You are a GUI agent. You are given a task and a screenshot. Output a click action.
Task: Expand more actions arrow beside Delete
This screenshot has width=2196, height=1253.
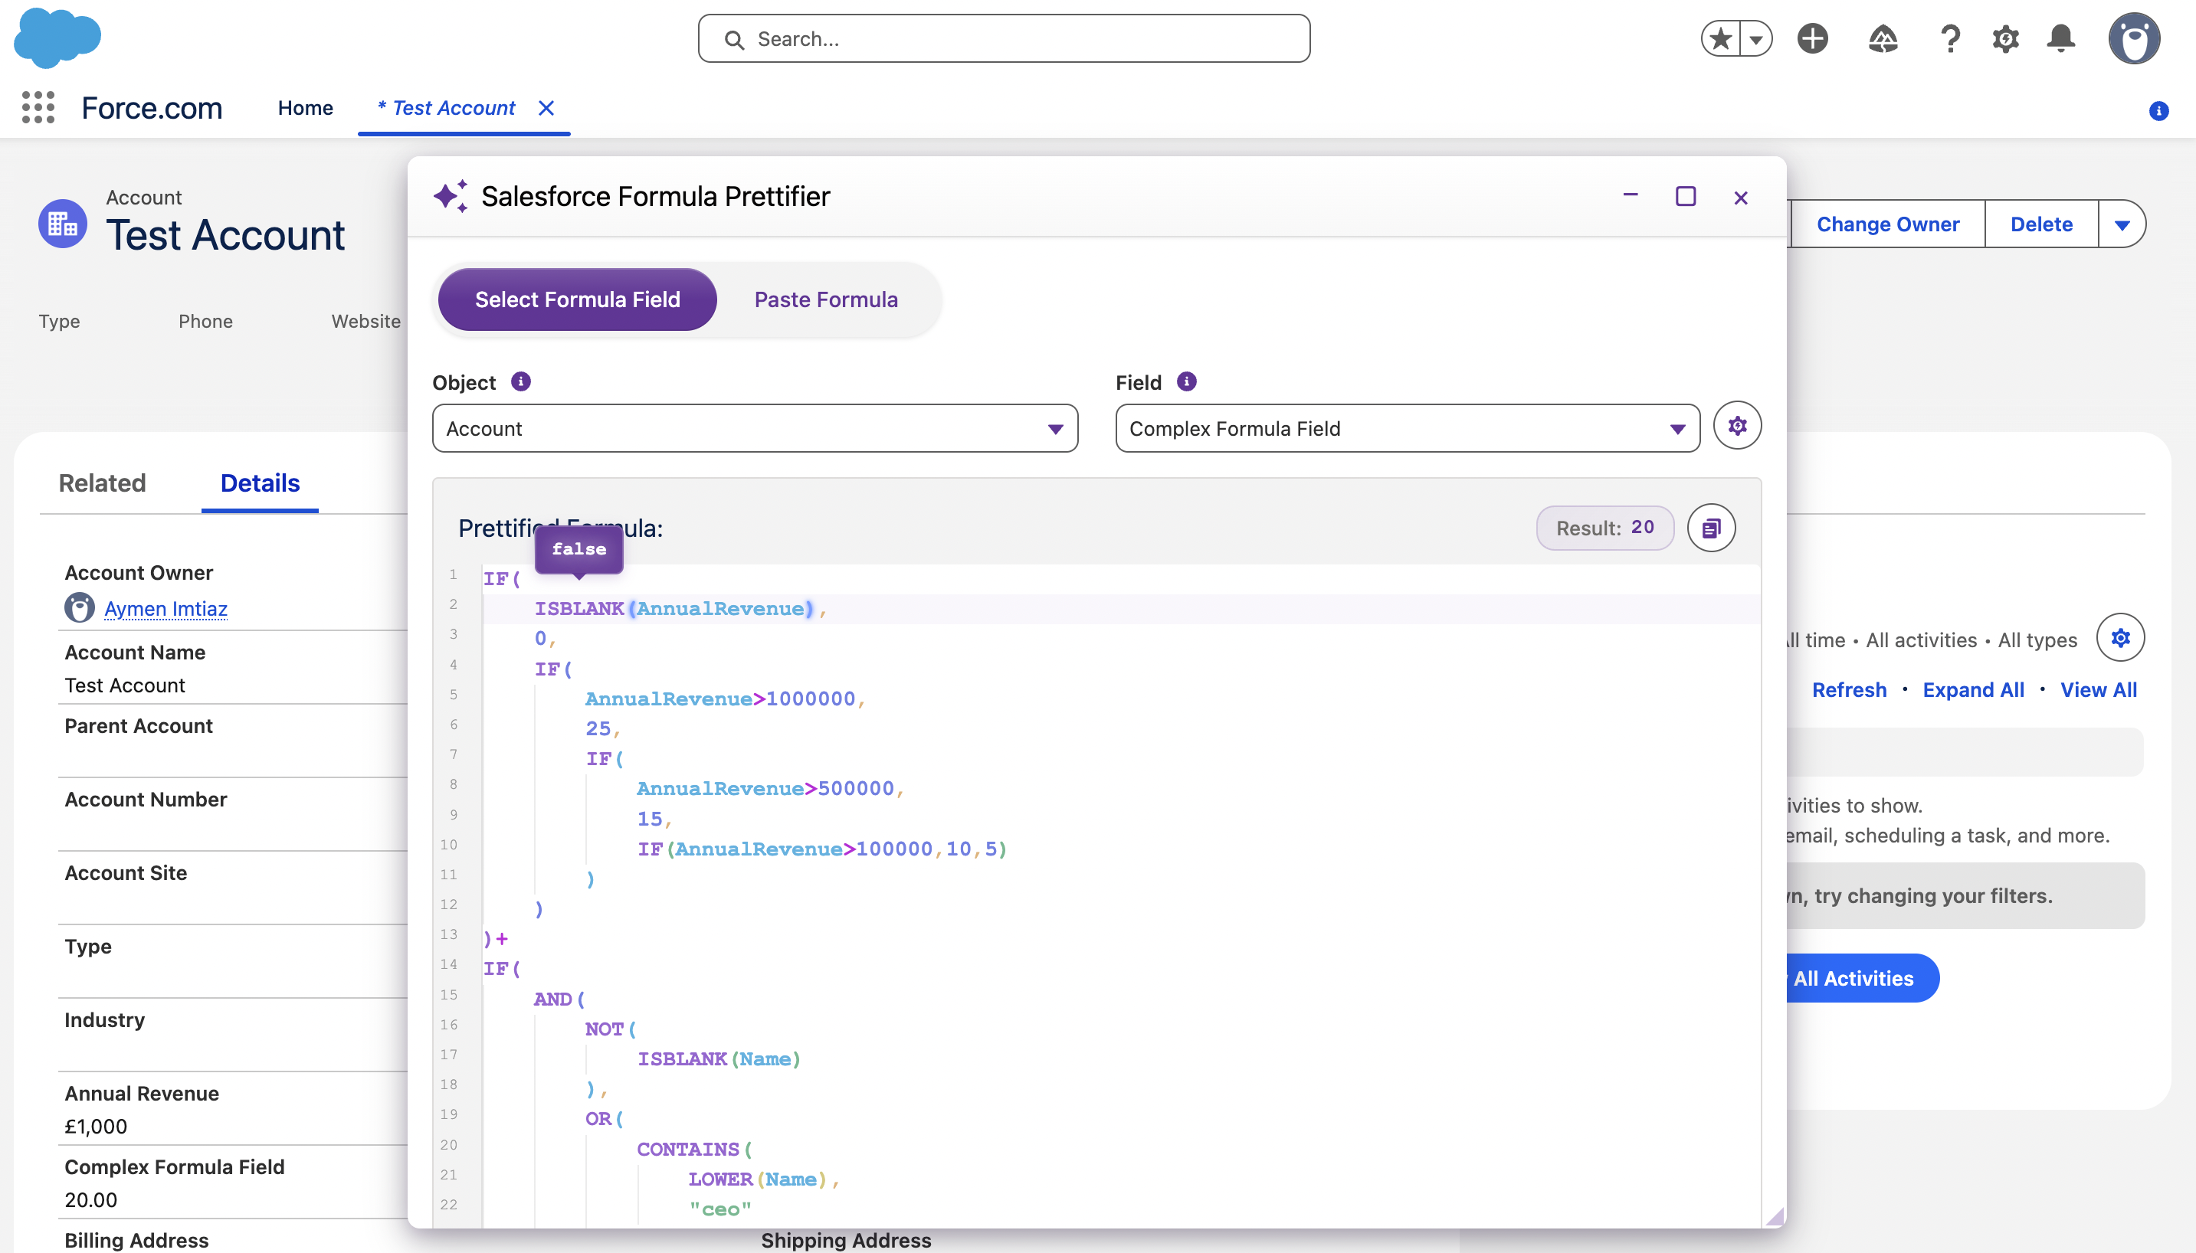pos(2121,224)
